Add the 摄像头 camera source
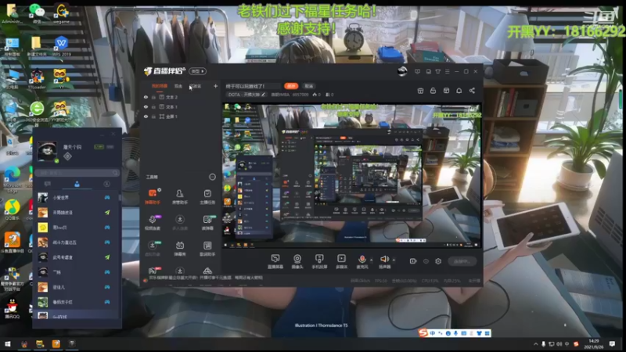The height and width of the screenshot is (352, 626). [297, 261]
